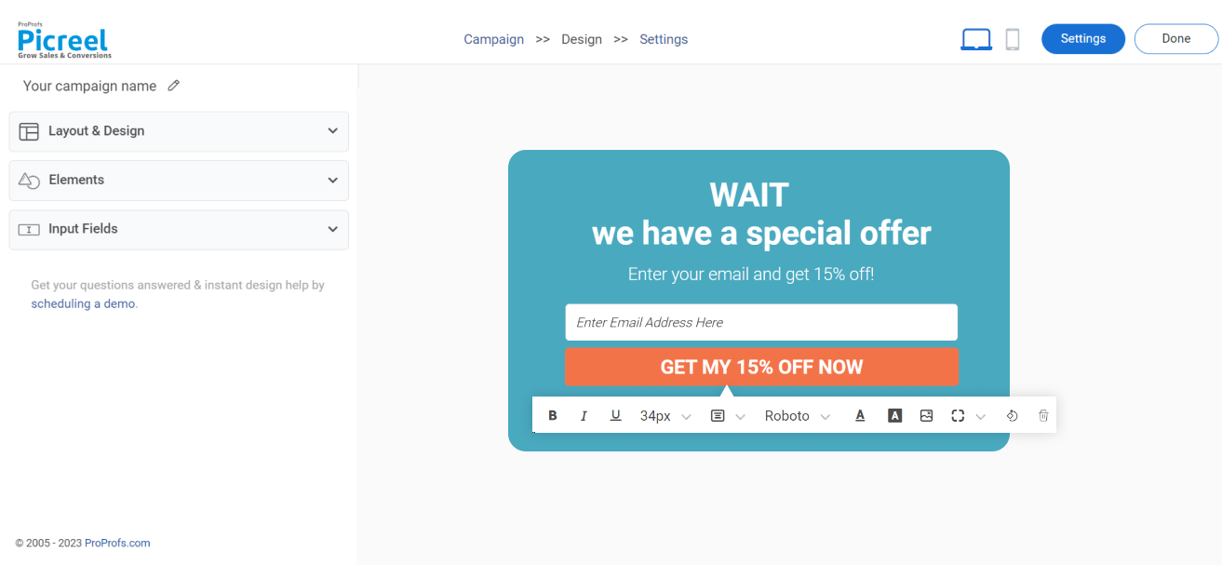Click the border frame icon
This screenshot has height=565, width=1222.
pos(958,416)
